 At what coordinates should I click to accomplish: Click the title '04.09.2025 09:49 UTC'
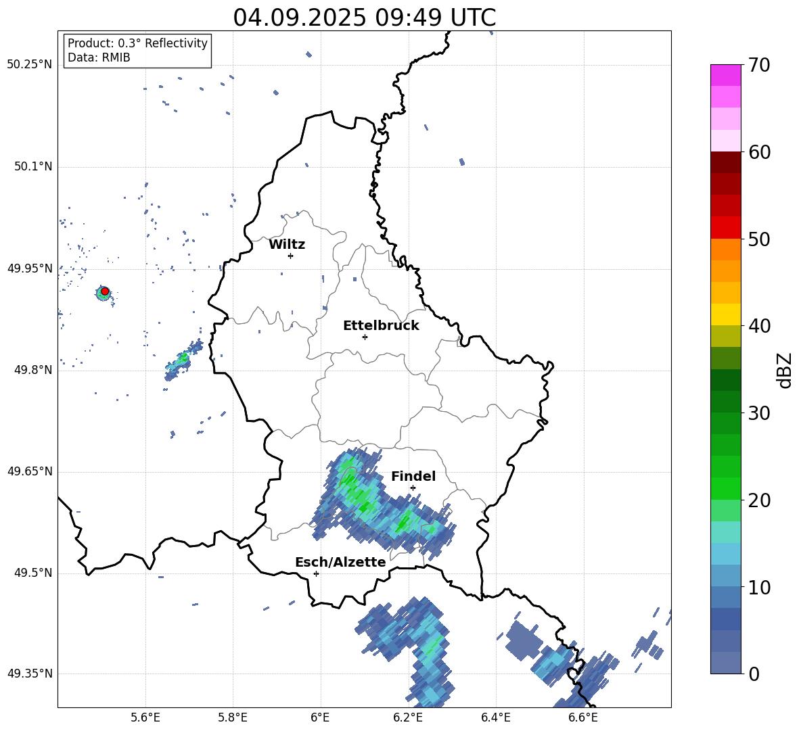tap(364, 18)
